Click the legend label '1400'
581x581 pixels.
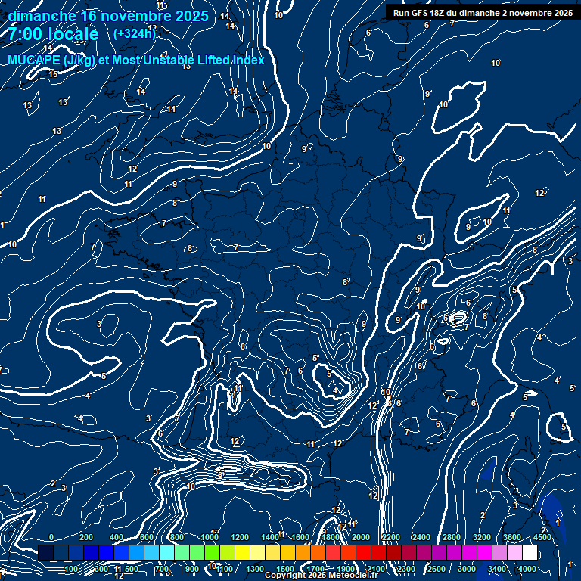coord(270,537)
